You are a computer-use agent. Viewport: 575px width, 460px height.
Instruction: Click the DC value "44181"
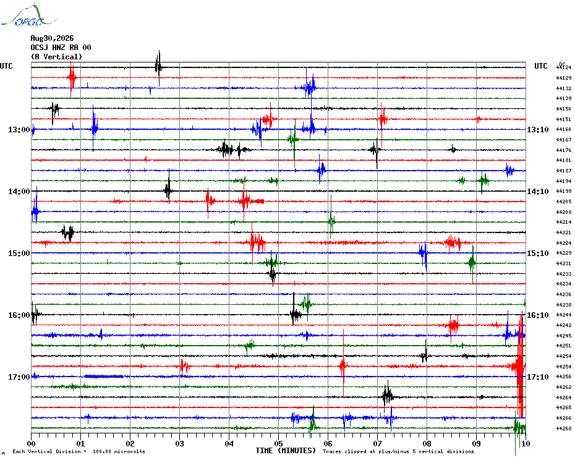point(564,160)
